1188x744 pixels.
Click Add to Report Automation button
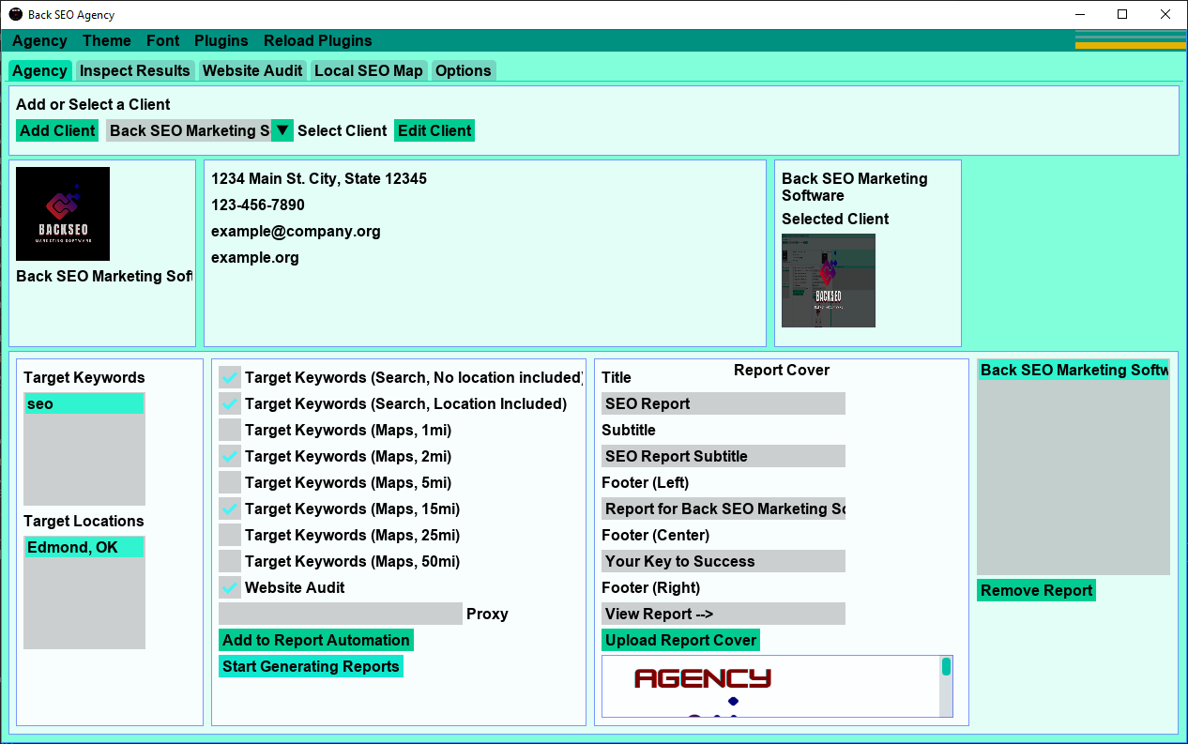click(x=316, y=640)
